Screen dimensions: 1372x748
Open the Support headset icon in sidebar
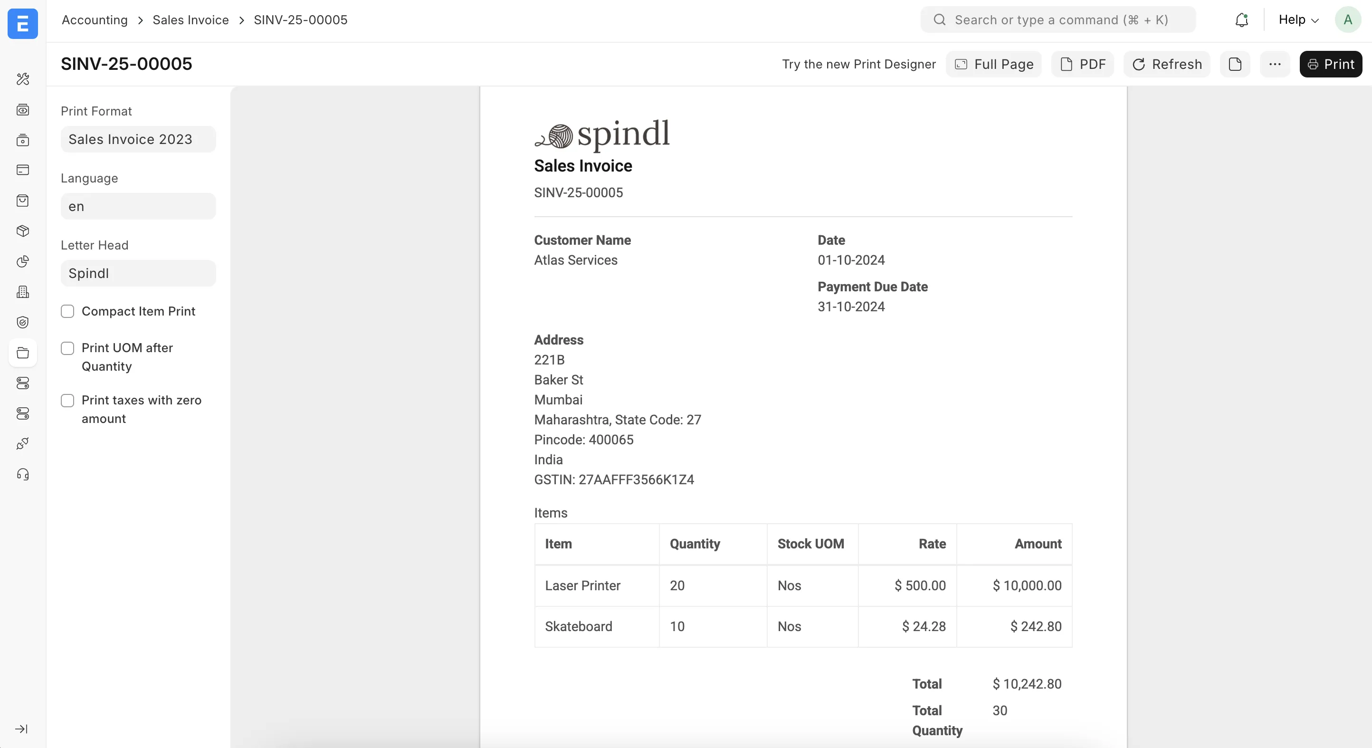[23, 474]
